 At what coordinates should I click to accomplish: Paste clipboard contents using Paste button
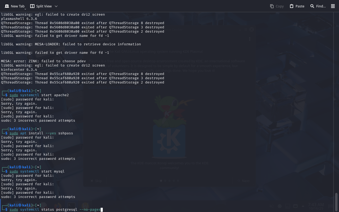(297, 6)
